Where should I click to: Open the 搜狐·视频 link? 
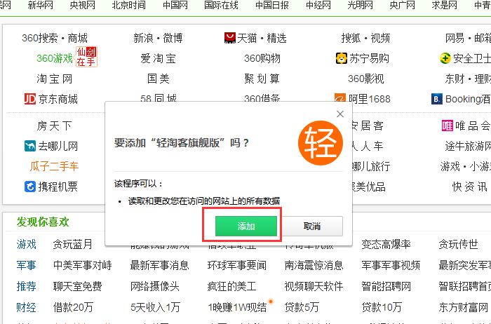tap(365, 38)
